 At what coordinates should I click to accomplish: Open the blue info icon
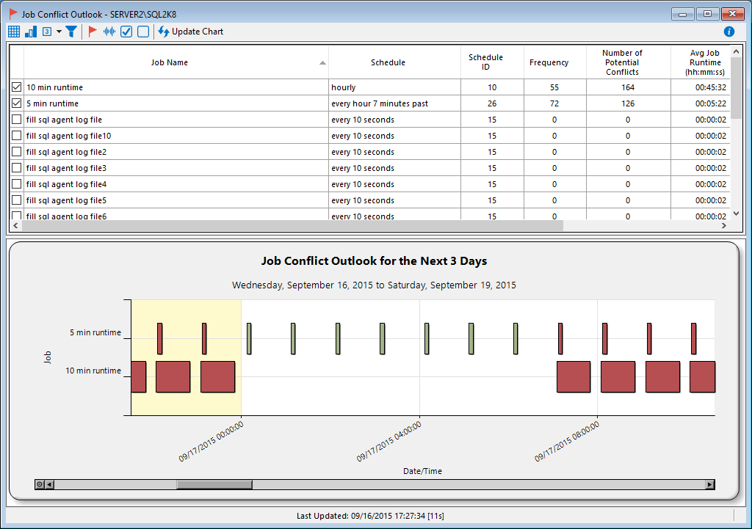coord(729,32)
